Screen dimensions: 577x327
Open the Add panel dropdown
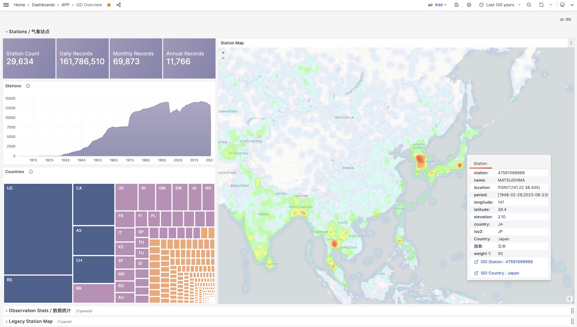[437, 5]
